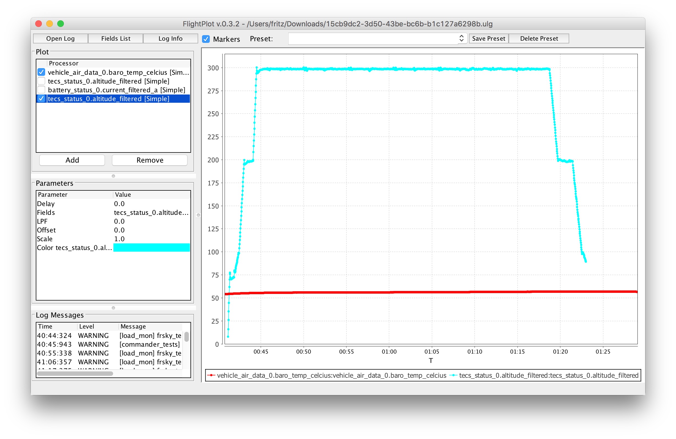The image size is (676, 439).
Task: Click divider handle between Parameters and Log Messages
Action: (113, 308)
